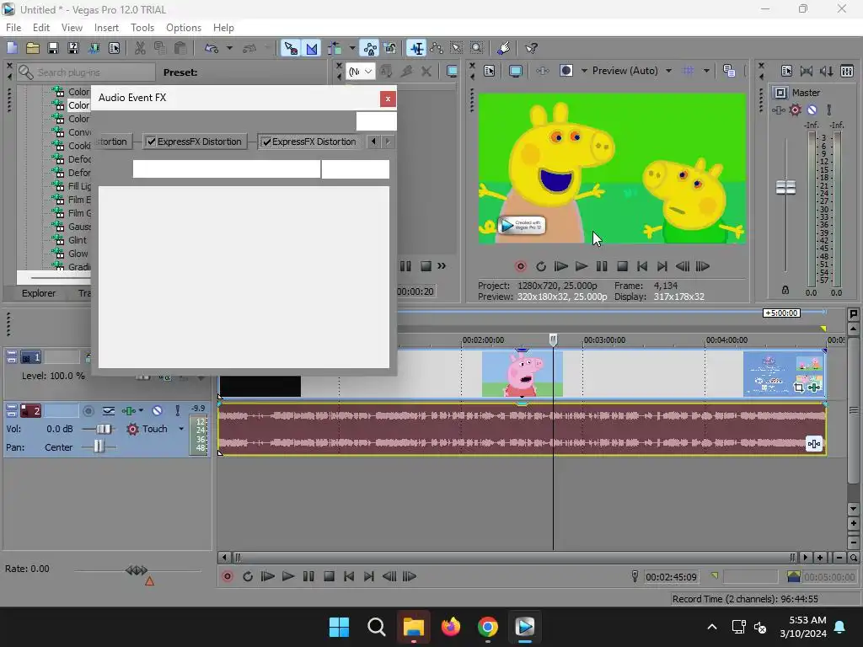Image resolution: width=863 pixels, height=647 pixels.
Task: Mute the Master bus
Action: (x=812, y=110)
